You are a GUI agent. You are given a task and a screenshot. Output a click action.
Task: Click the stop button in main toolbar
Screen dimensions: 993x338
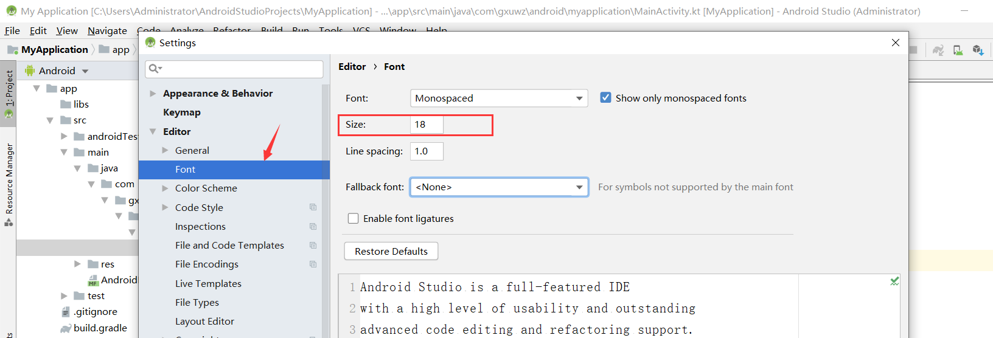[x=913, y=50]
